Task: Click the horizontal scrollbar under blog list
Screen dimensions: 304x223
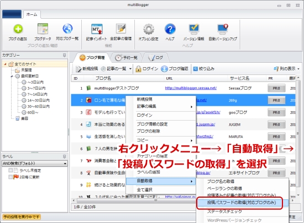Action: [x=134, y=200]
